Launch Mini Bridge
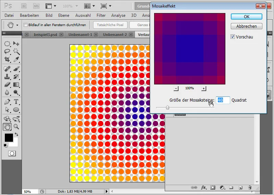The image size is (274, 195). (36, 6)
